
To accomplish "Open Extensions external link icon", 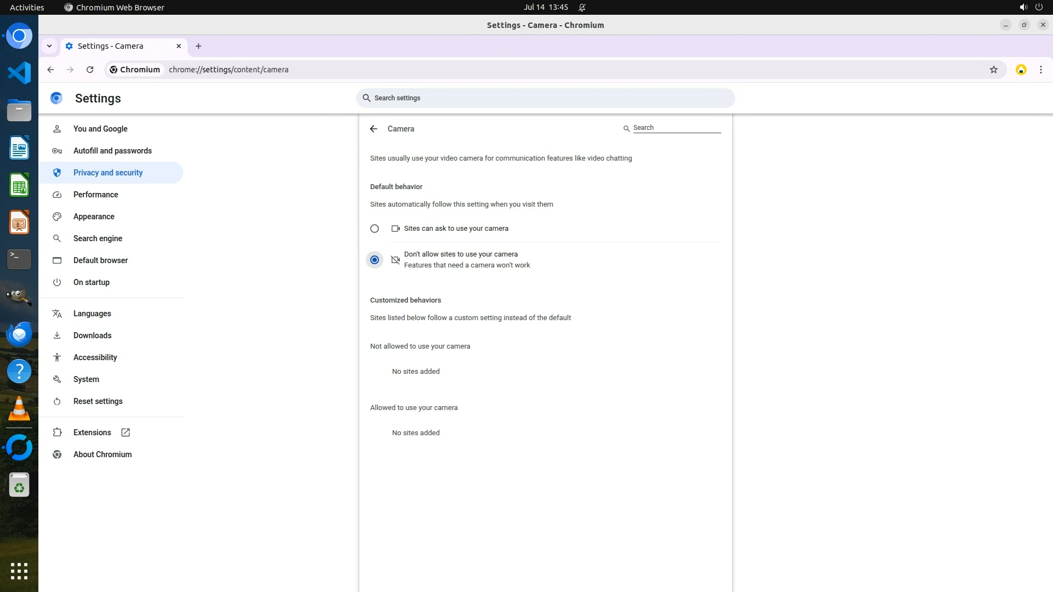I will [x=126, y=432].
